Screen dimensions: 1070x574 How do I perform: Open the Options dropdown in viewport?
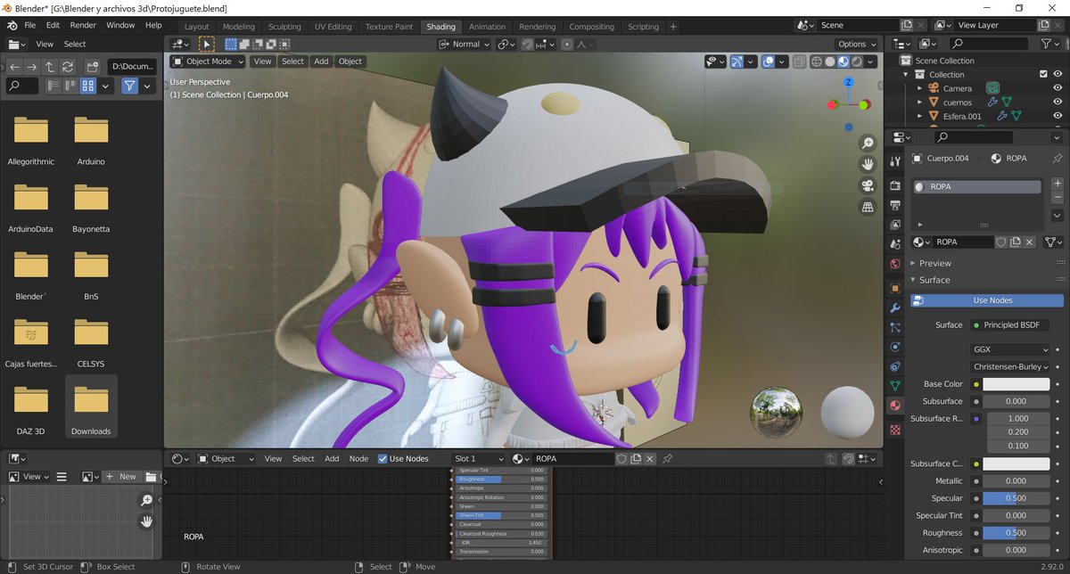coord(857,44)
